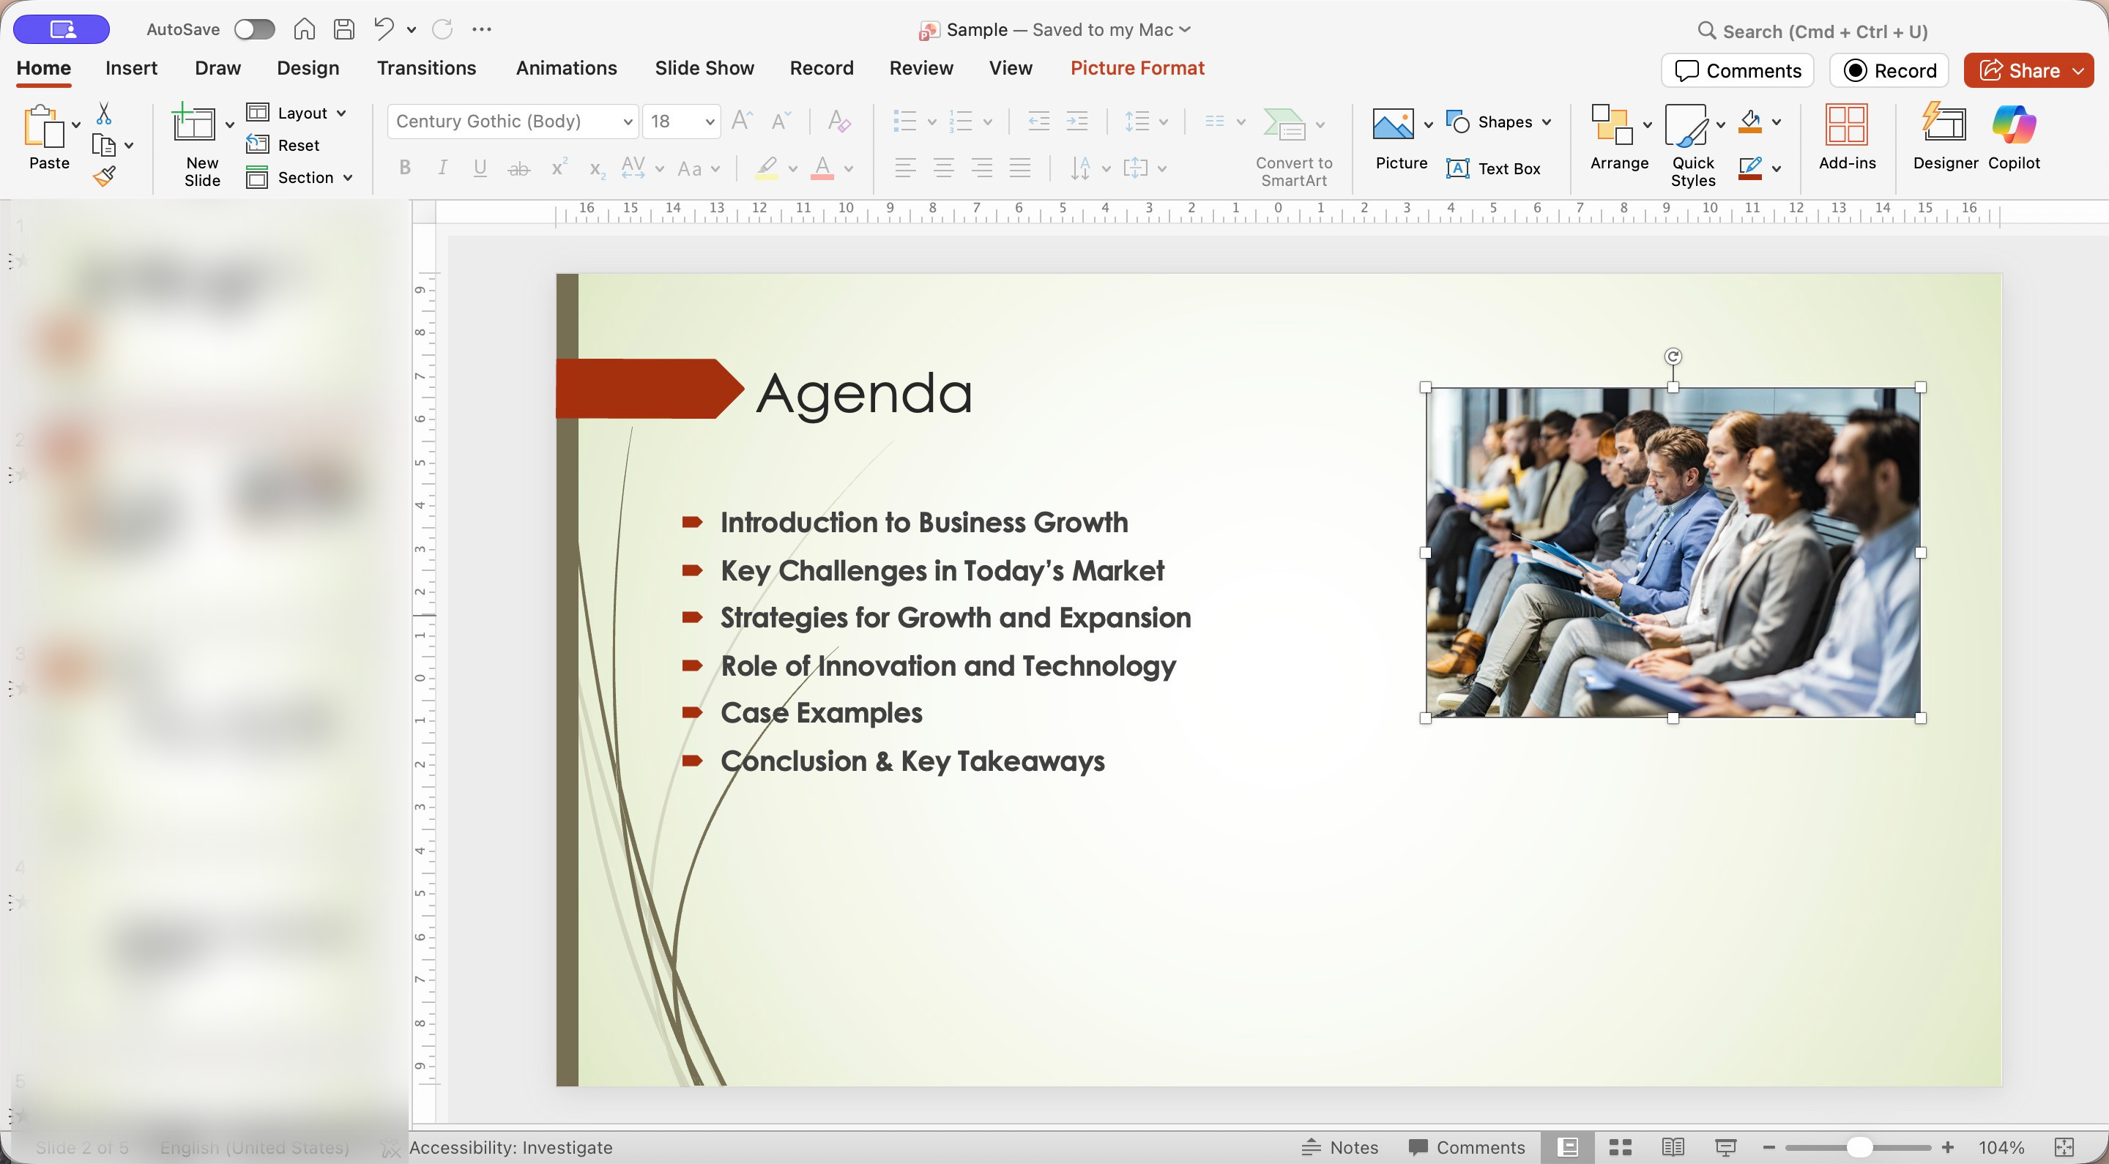Open the font name dropdown
Image resolution: width=2109 pixels, height=1164 pixels.
pos(627,122)
